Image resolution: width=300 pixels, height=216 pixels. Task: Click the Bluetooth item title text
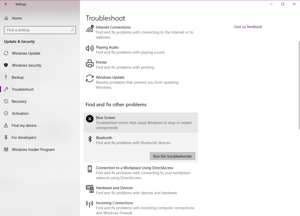104,138
